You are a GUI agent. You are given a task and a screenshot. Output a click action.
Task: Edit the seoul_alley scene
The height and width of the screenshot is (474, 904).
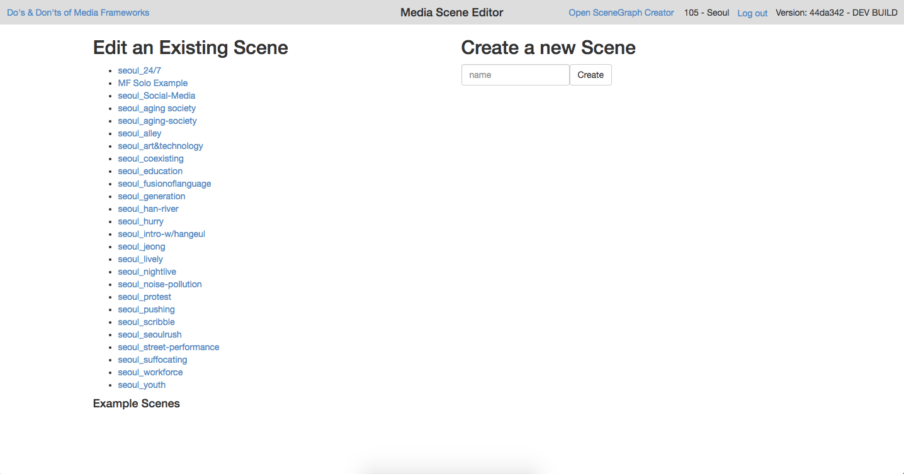click(x=139, y=133)
